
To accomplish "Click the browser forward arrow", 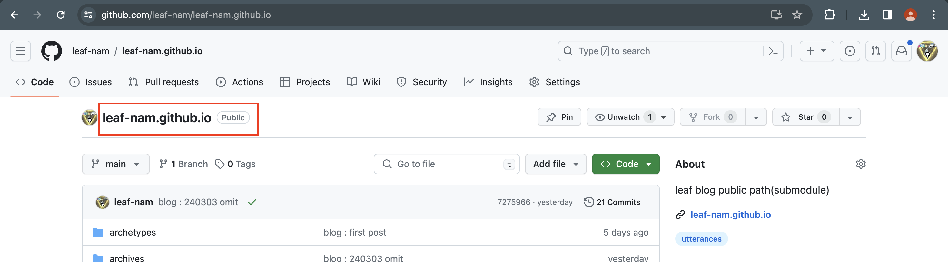I will [37, 15].
